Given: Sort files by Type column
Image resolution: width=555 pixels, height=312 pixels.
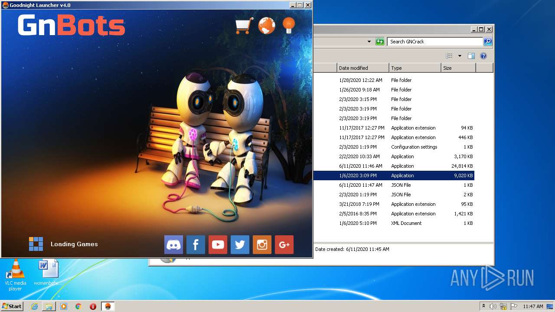Looking at the screenshot, I should point(415,68).
